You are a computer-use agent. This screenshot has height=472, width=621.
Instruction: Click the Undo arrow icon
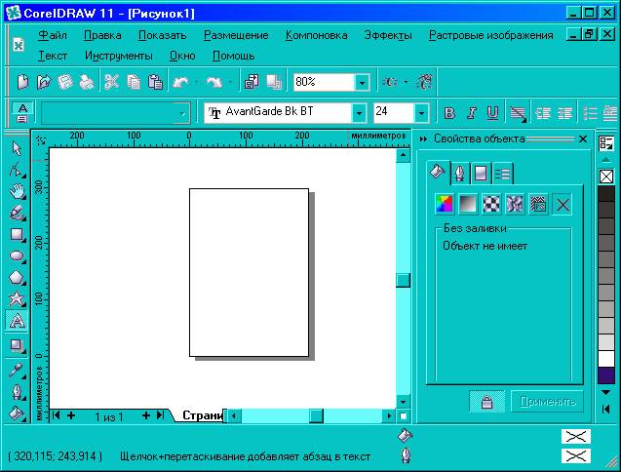pos(180,82)
